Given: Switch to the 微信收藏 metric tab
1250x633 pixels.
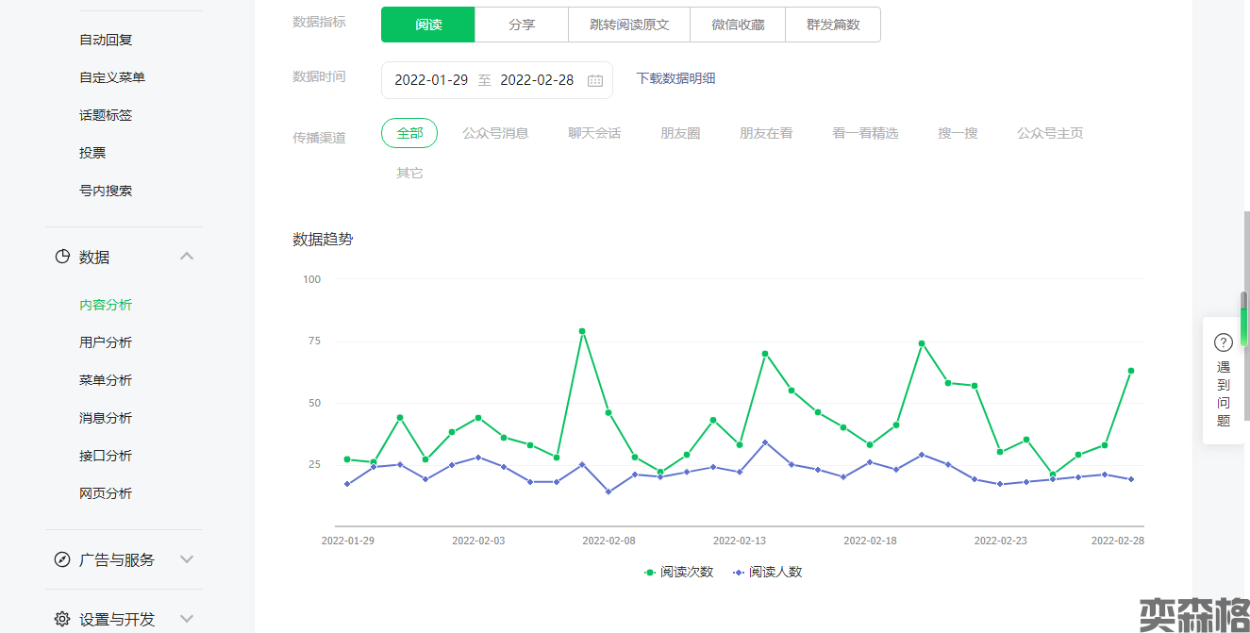Looking at the screenshot, I should 738,25.
